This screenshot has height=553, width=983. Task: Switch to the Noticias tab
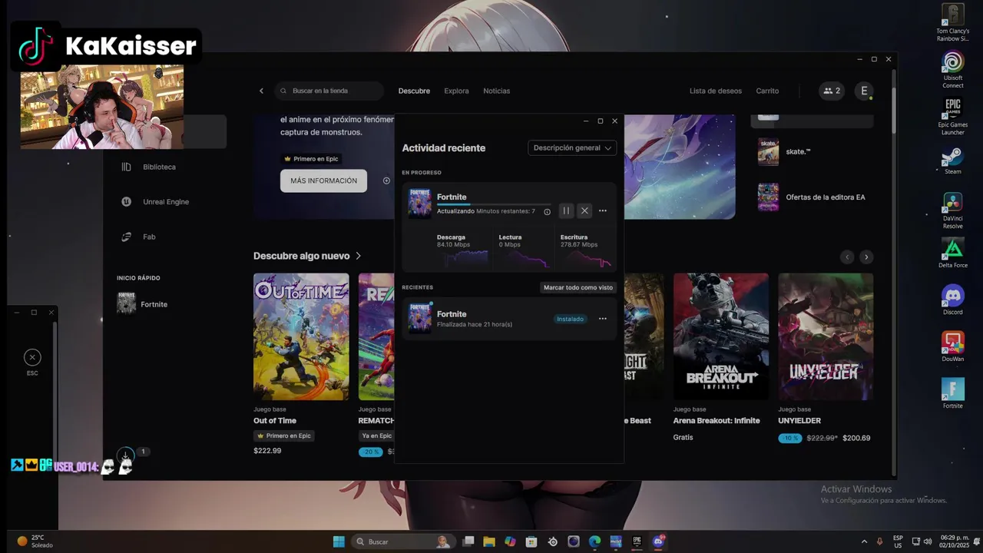click(x=496, y=91)
